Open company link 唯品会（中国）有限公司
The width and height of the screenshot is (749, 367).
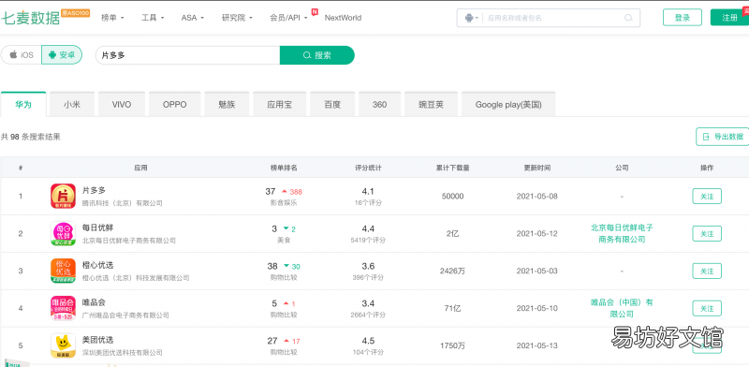pos(622,308)
